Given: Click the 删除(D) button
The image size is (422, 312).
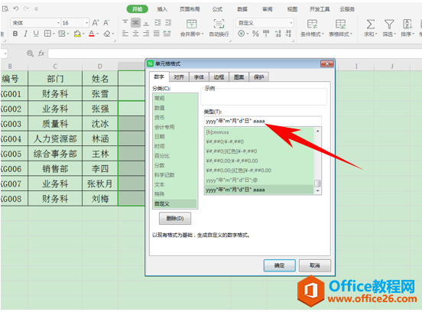Looking at the screenshot, I should pos(175,218).
